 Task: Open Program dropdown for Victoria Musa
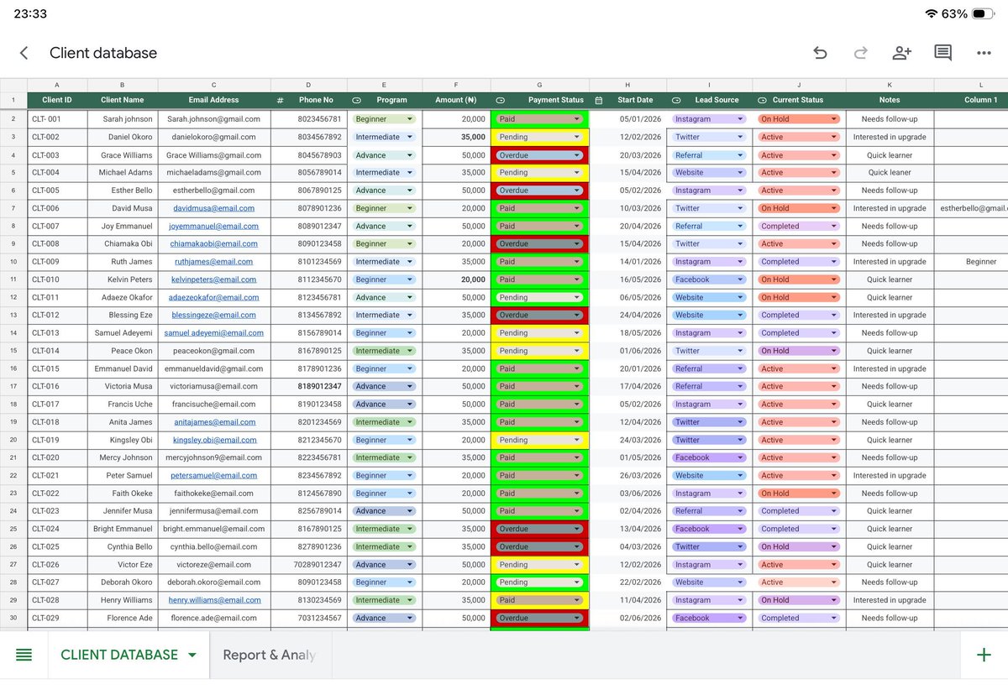[x=410, y=386]
